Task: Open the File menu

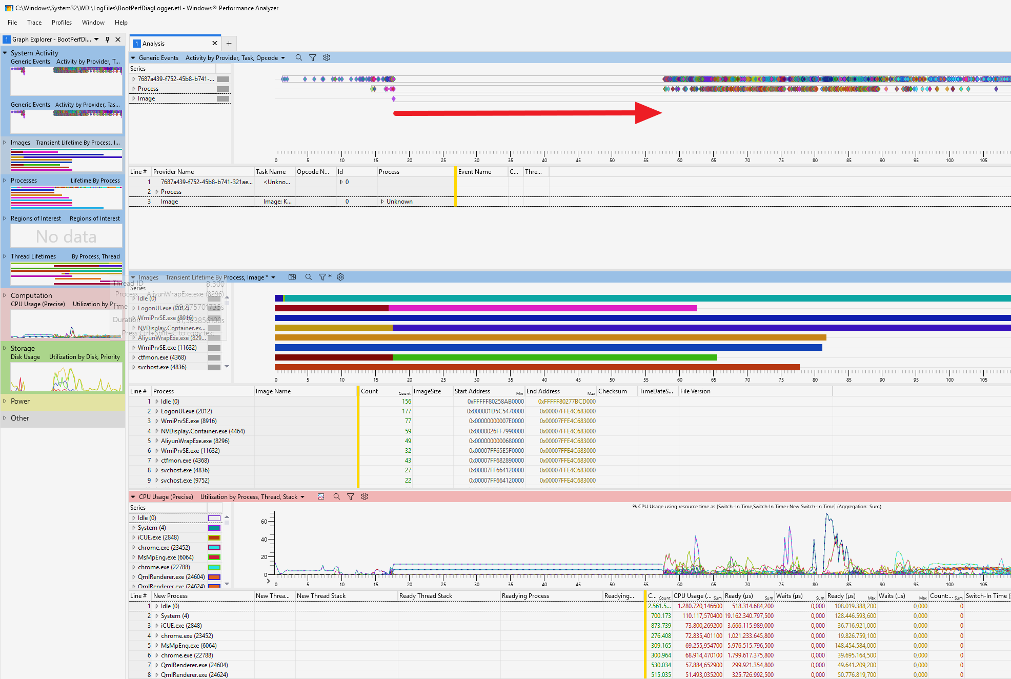Action: 12,23
